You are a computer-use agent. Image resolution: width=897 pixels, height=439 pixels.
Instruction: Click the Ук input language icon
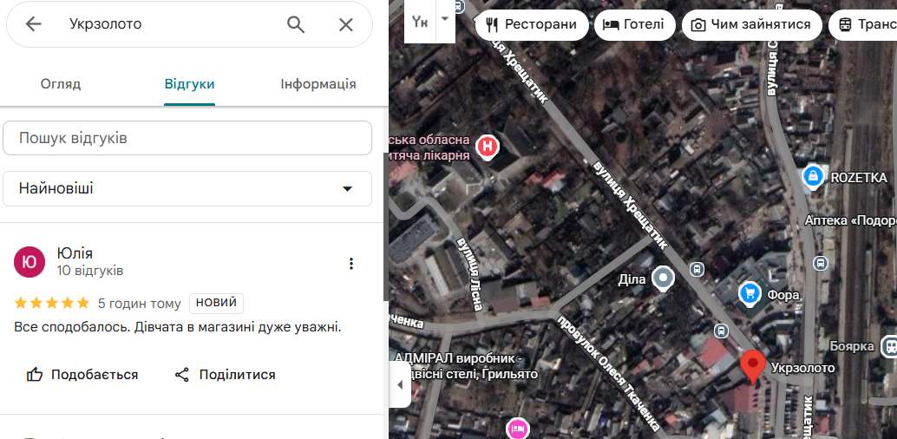tap(420, 22)
